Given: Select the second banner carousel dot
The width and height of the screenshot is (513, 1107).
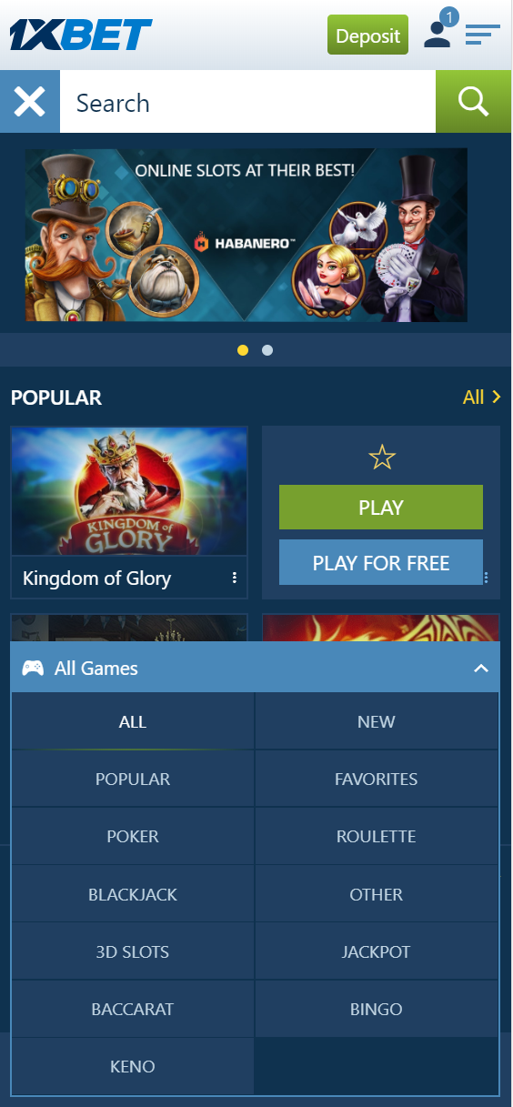Looking at the screenshot, I should pos(267,350).
